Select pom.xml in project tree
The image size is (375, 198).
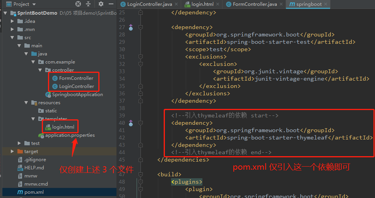[34, 192]
